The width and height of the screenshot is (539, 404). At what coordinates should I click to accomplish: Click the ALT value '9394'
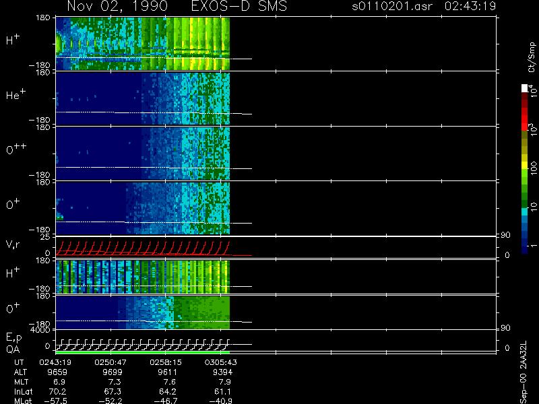tap(222, 372)
